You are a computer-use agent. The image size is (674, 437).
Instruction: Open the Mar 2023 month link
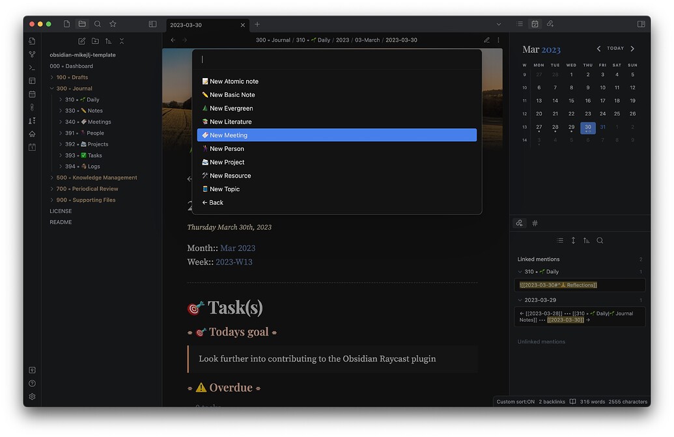(x=238, y=248)
